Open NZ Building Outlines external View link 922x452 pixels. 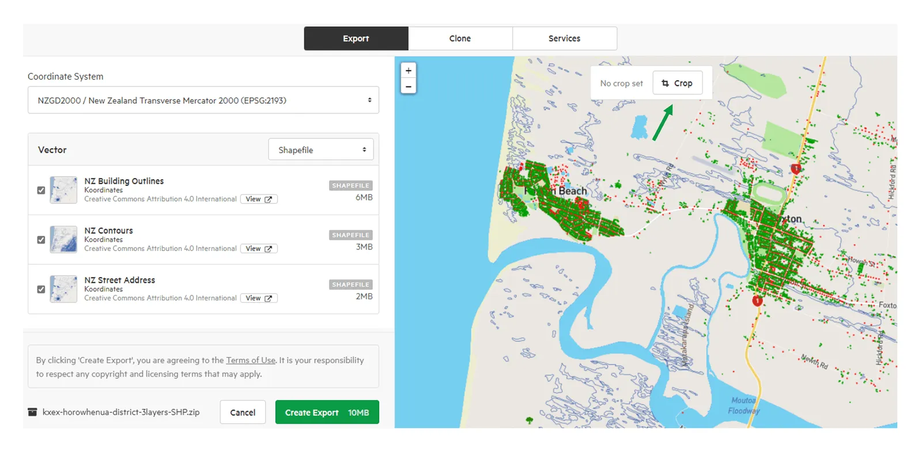point(259,199)
